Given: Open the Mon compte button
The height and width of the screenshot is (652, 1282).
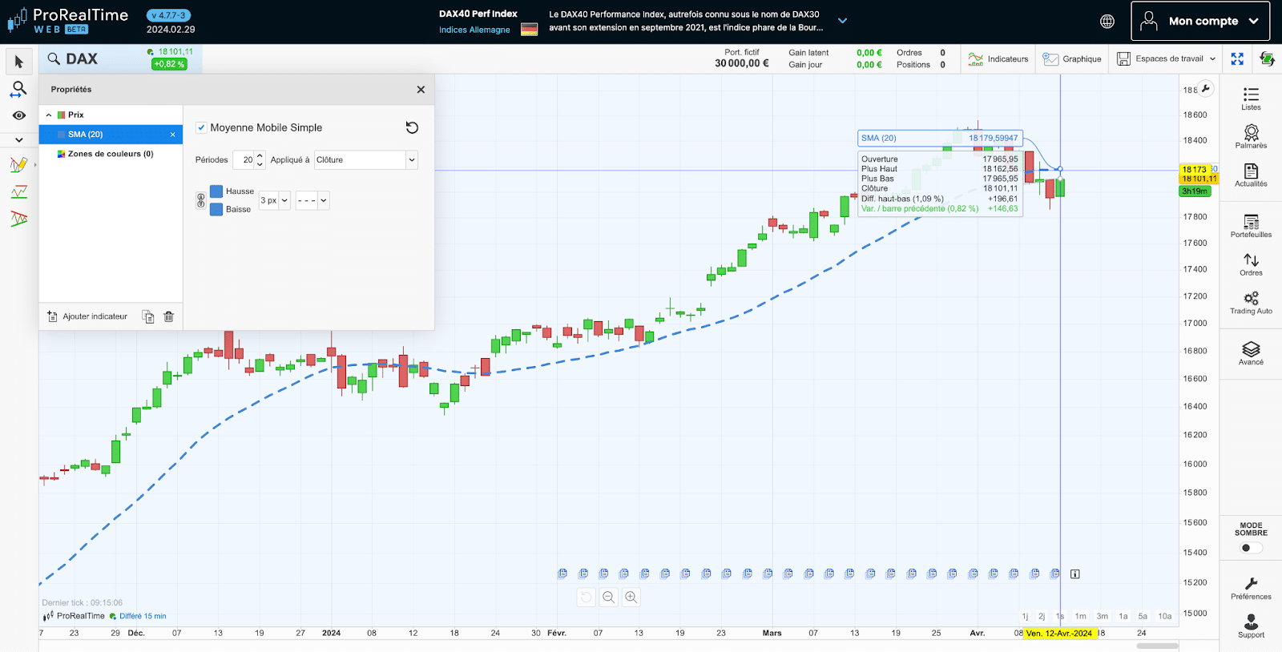Looking at the screenshot, I should pos(1199,21).
